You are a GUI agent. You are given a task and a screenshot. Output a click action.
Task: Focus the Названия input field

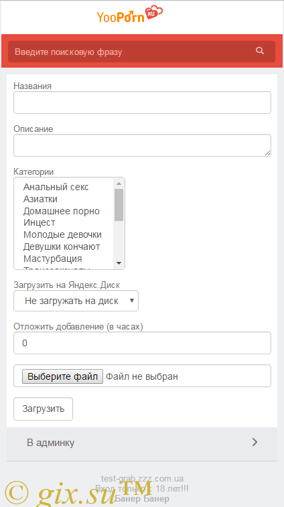tap(142, 102)
